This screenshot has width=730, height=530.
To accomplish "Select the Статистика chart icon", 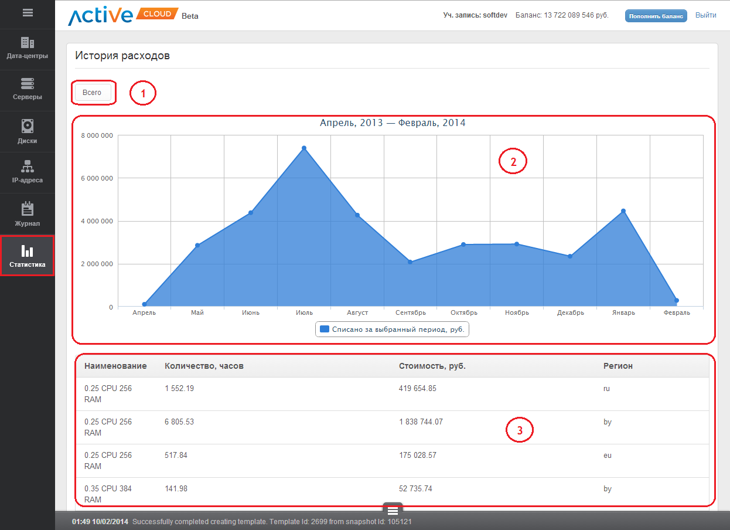I will point(27,251).
